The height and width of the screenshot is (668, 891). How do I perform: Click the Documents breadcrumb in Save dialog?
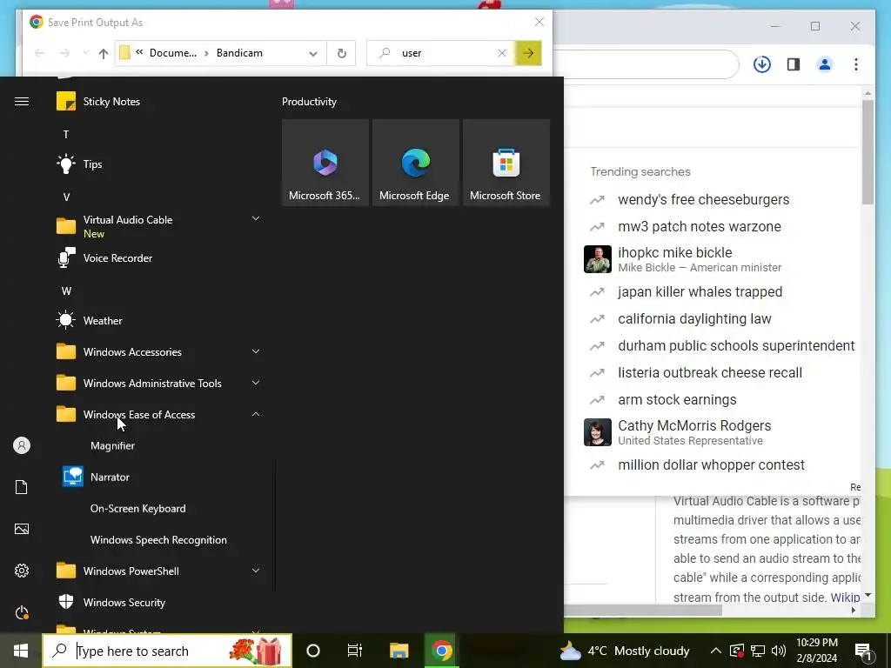[173, 53]
